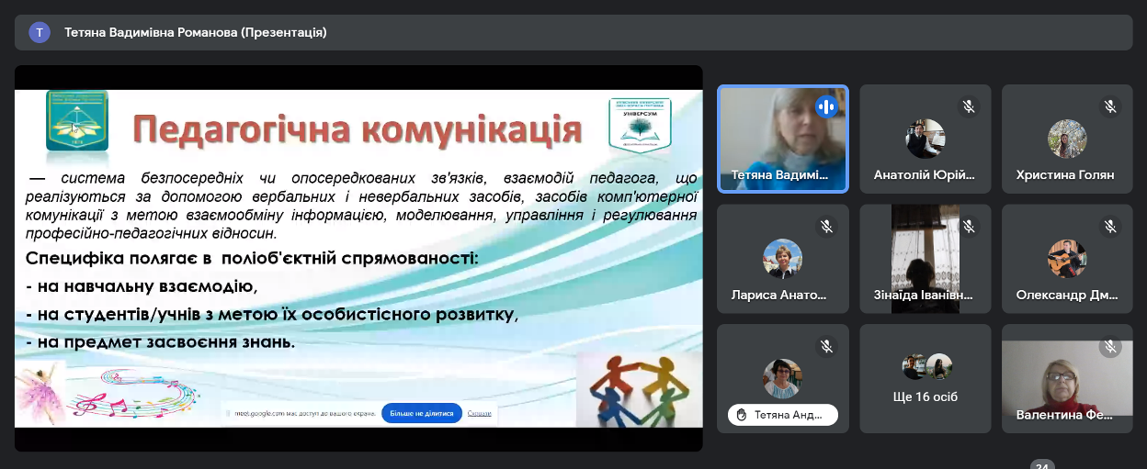Open the Ще 16 осіб participants tile
The height and width of the screenshot is (469, 1147).
[925, 378]
